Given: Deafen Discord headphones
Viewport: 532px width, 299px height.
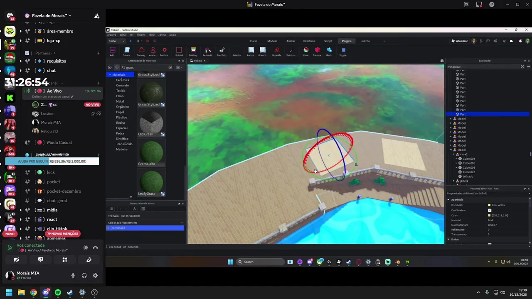Looking at the screenshot, I should click(x=84, y=275).
